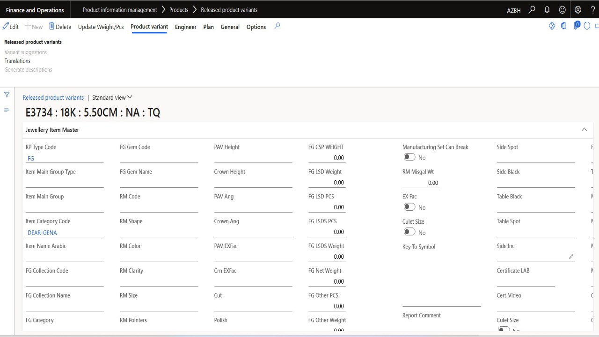The height and width of the screenshot is (337, 599).
Task: Click Update Weight/Pcs
Action: pyautogui.click(x=101, y=27)
